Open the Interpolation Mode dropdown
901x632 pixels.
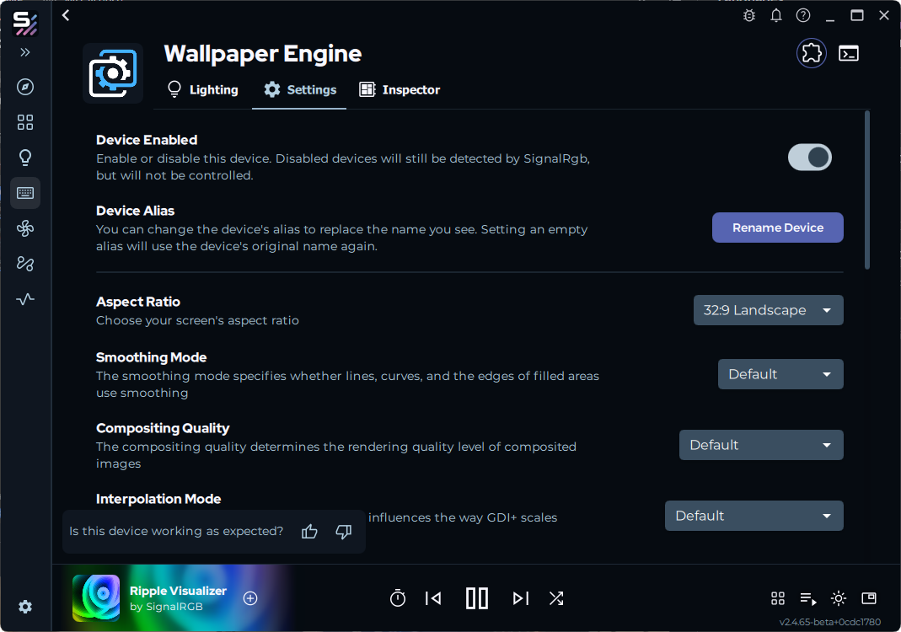point(754,516)
